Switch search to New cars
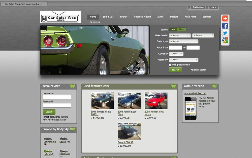This screenshot has width=252, height=158. click(173, 29)
